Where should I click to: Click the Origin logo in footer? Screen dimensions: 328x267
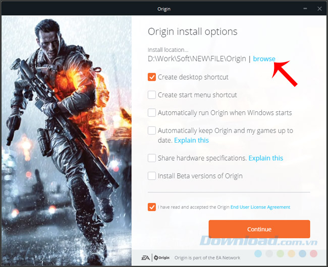tap(161, 258)
